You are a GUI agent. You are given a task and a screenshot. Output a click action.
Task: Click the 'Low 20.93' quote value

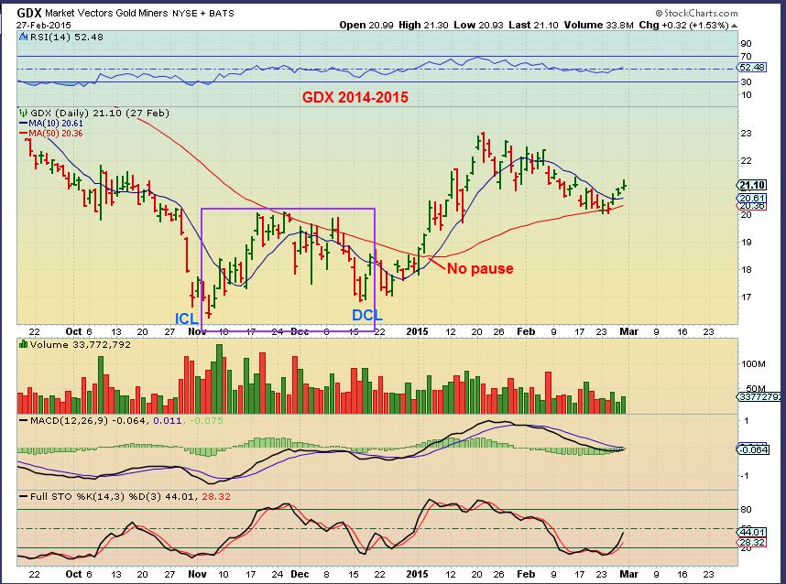click(478, 25)
